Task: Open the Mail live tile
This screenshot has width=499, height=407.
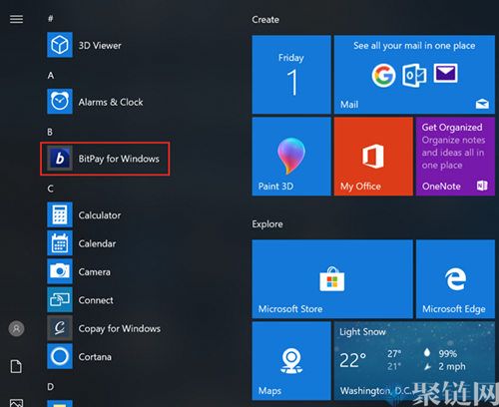Action: point(414,75)
